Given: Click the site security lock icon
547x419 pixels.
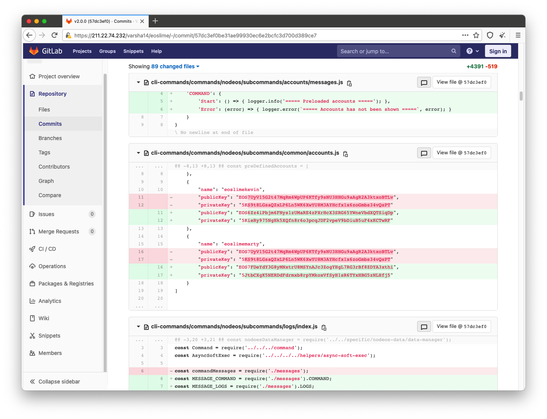Looking at the screenshot, I should [69, 35].
